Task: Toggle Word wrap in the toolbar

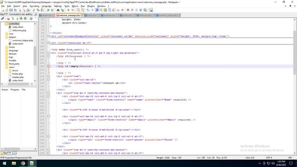Action: [x=88, y=10]
